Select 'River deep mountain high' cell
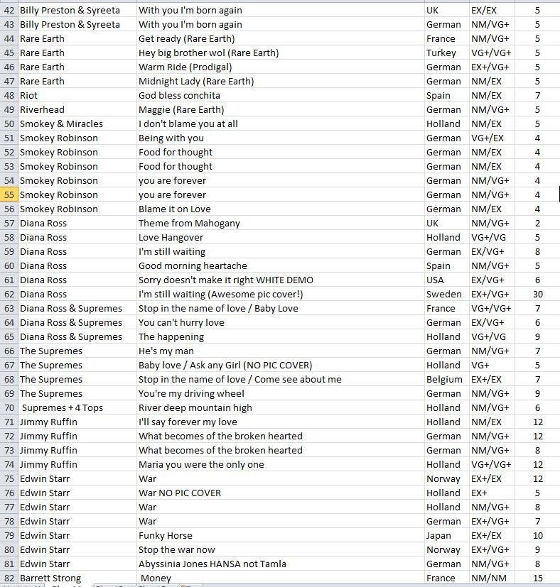The image size is (560, 587). (281, 407)
